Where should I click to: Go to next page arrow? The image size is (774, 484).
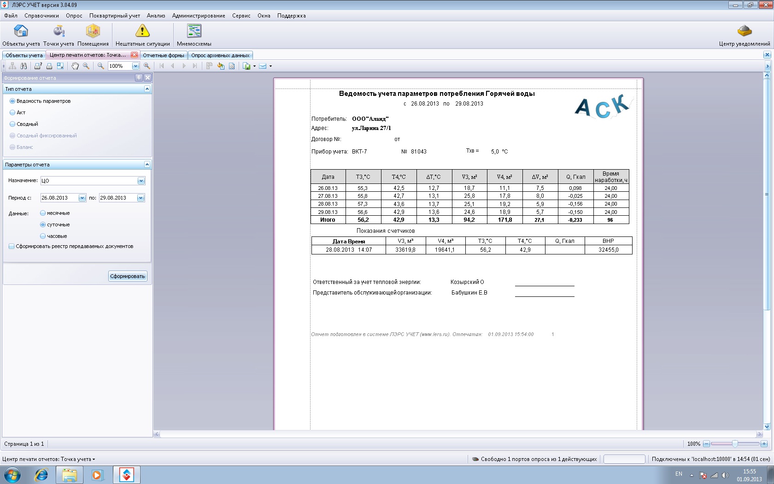click(184, 66)
